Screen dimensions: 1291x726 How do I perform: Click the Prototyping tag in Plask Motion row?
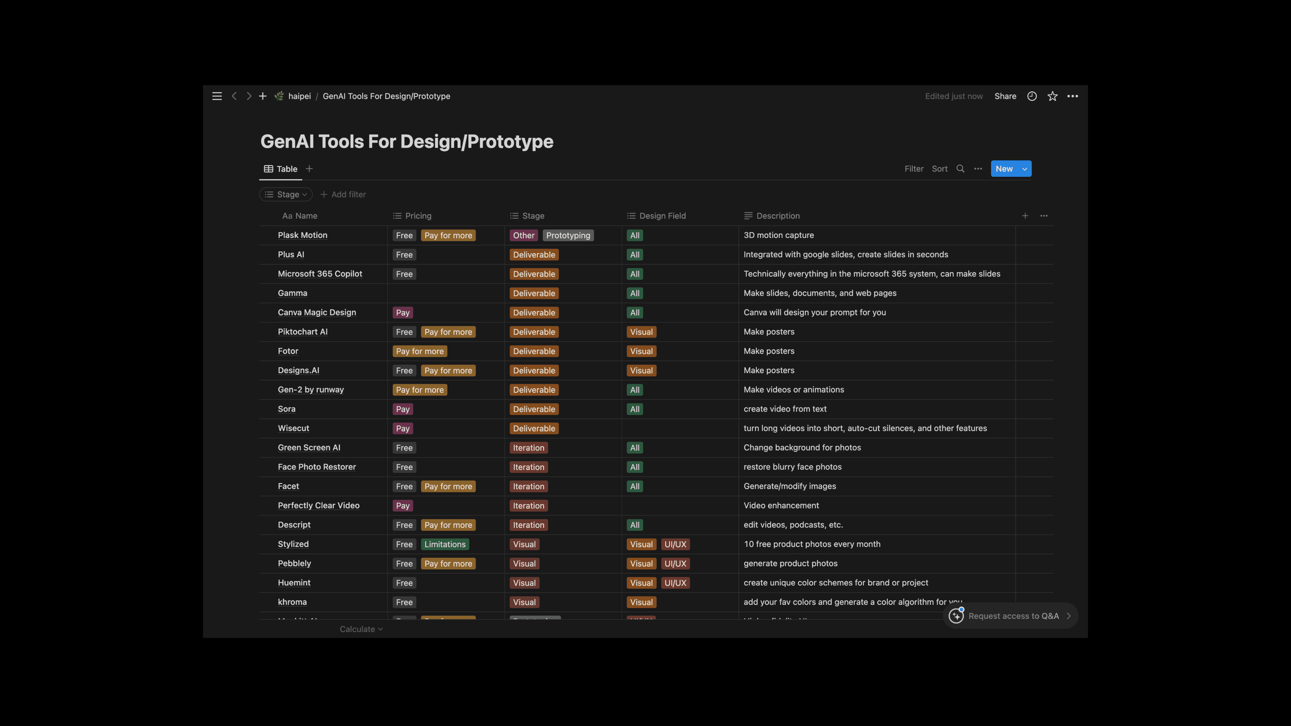pyautogui.click(x=568, y=235)
